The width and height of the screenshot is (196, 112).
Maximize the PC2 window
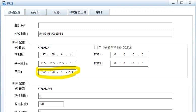(182, 3)
